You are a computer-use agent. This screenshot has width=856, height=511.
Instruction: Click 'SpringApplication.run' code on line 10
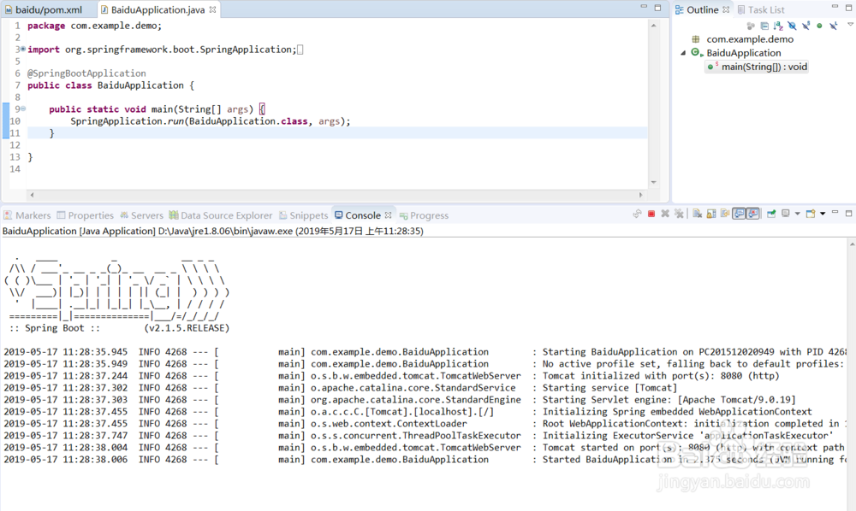(127, 121)
